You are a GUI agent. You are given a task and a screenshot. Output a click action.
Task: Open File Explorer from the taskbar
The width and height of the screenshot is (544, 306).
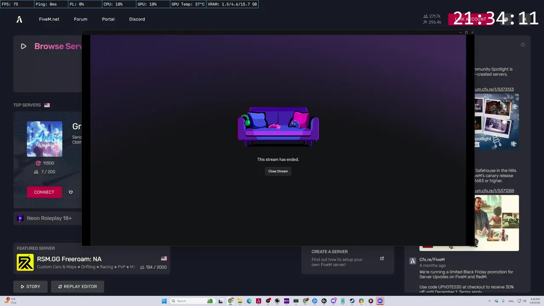tap(240, 301)
